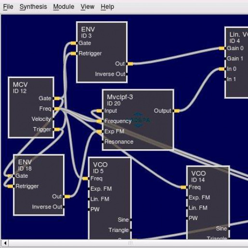Click the Gain 1 port on Lin. VCA ID 4
Viewport: 248px width, 248px height.
pos(225,59)
